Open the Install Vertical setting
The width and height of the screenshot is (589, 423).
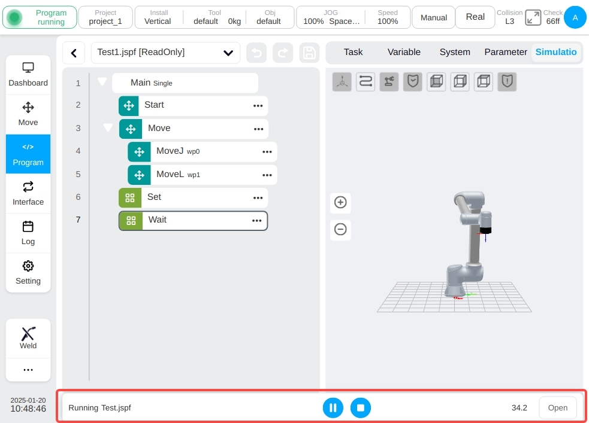tap(158, 17)
